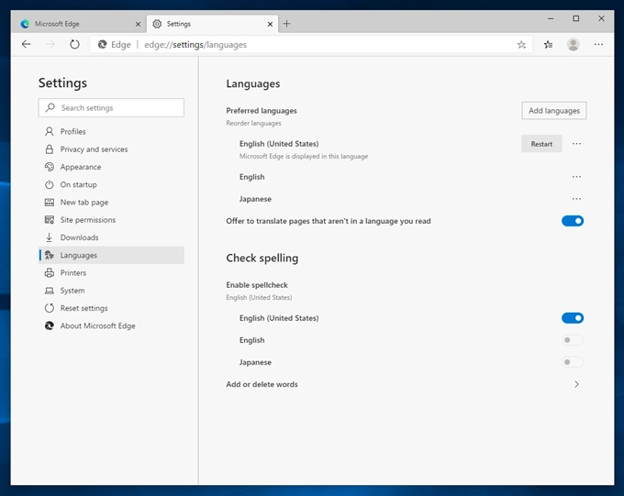Select Languages in the sidebar
This screenshot has width=624, height=496.
(111, 255)
